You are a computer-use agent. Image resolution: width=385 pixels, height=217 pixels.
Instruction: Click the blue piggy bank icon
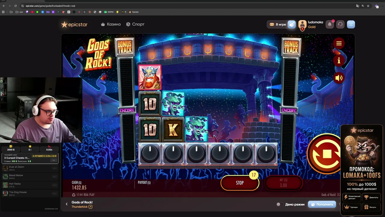pyautogui.click(x=291, y=24)
